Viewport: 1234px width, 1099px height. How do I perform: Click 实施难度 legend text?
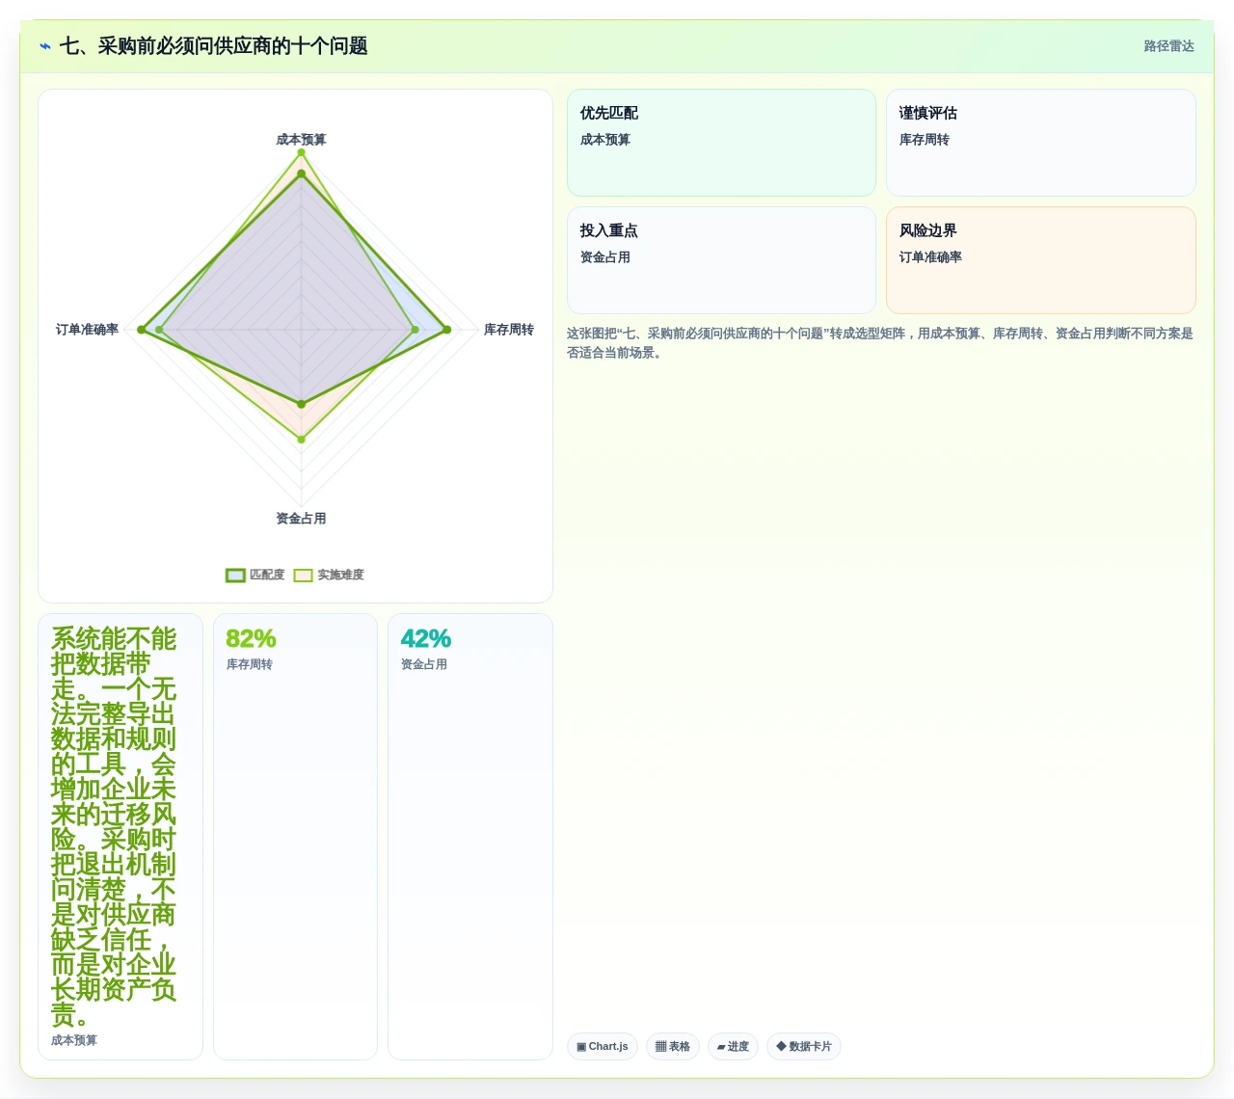coord(341,576)
